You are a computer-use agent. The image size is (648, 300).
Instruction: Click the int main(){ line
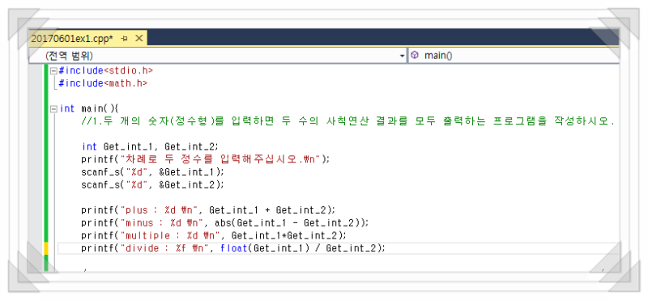[x=89, y=109]
